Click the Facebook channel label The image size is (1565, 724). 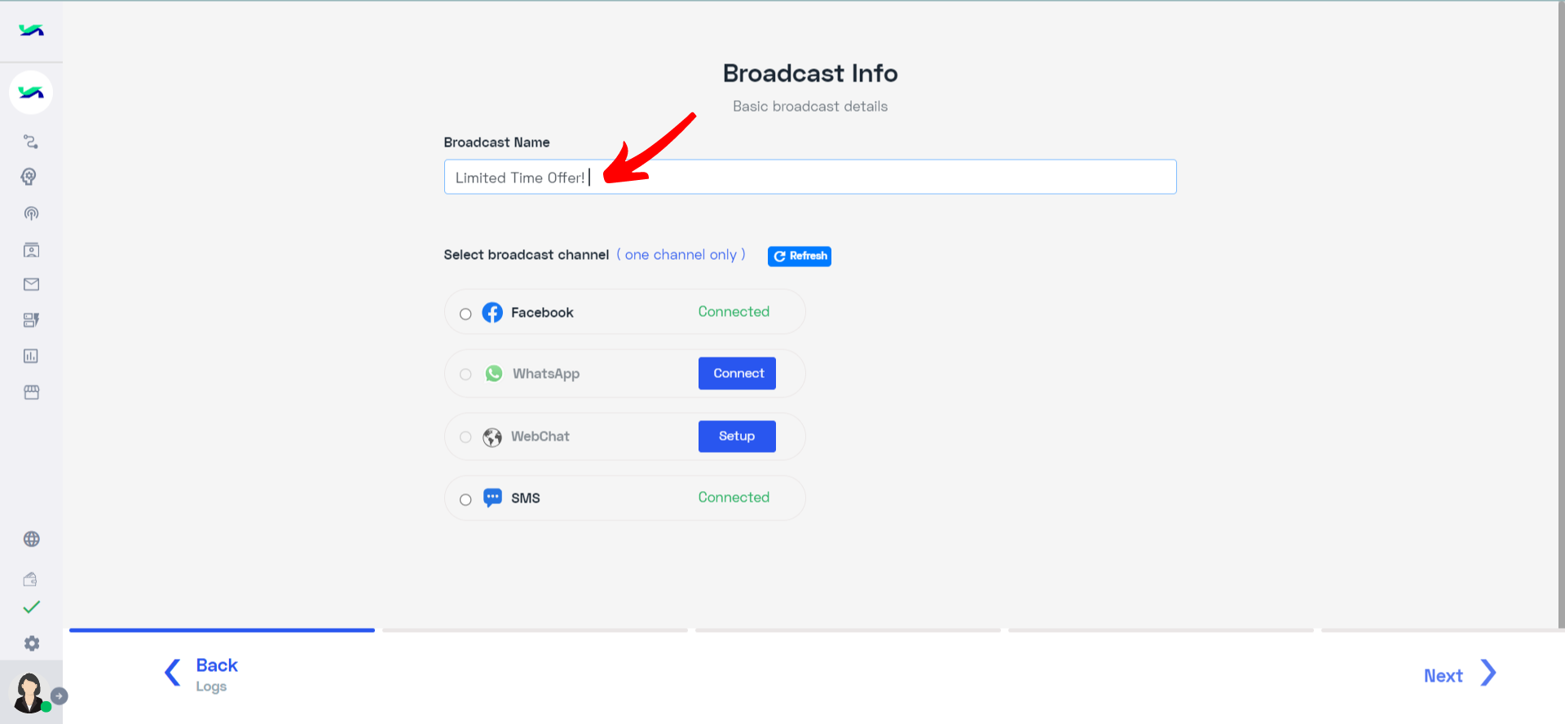pyautogui.click(x=542, y=313)
